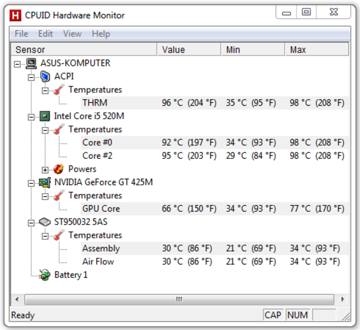This screenshot has width=360, height=330.
Task: Maximize the Hardware Monitor window
Action: [306, 13]
